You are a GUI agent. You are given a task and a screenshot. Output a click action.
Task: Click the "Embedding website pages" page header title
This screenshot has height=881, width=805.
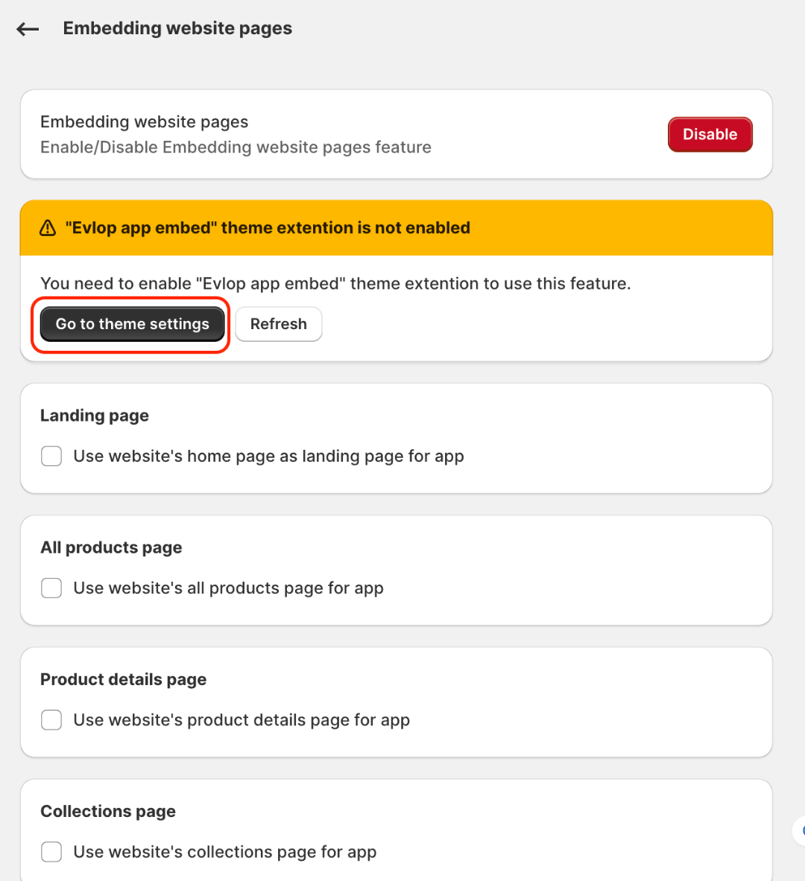[x=177, y=28]
